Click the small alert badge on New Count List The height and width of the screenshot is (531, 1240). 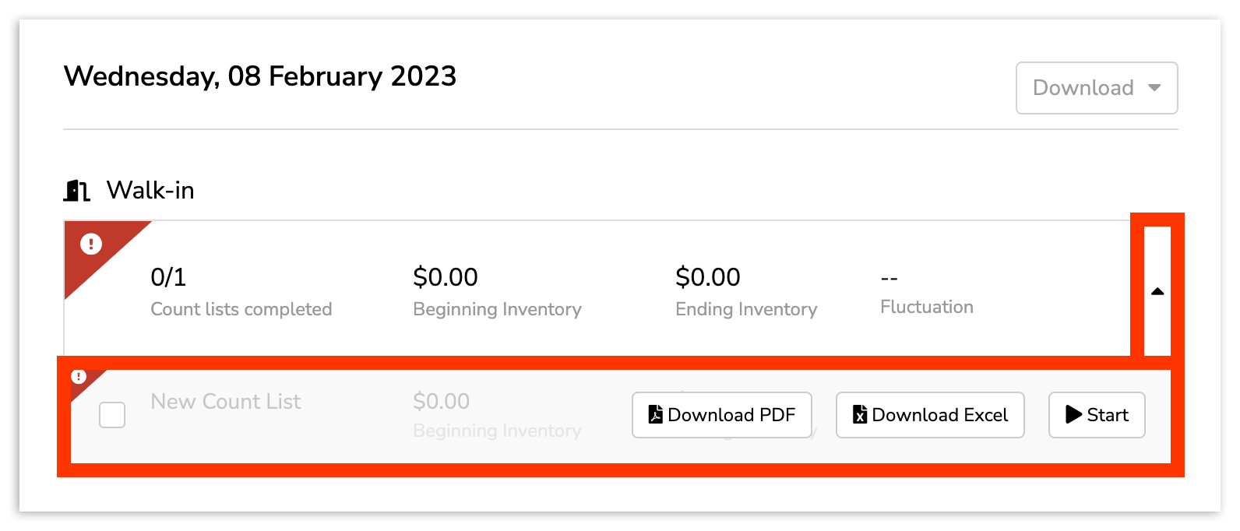79,377
